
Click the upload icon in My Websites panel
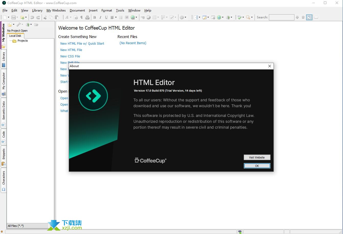pos(27,25)
